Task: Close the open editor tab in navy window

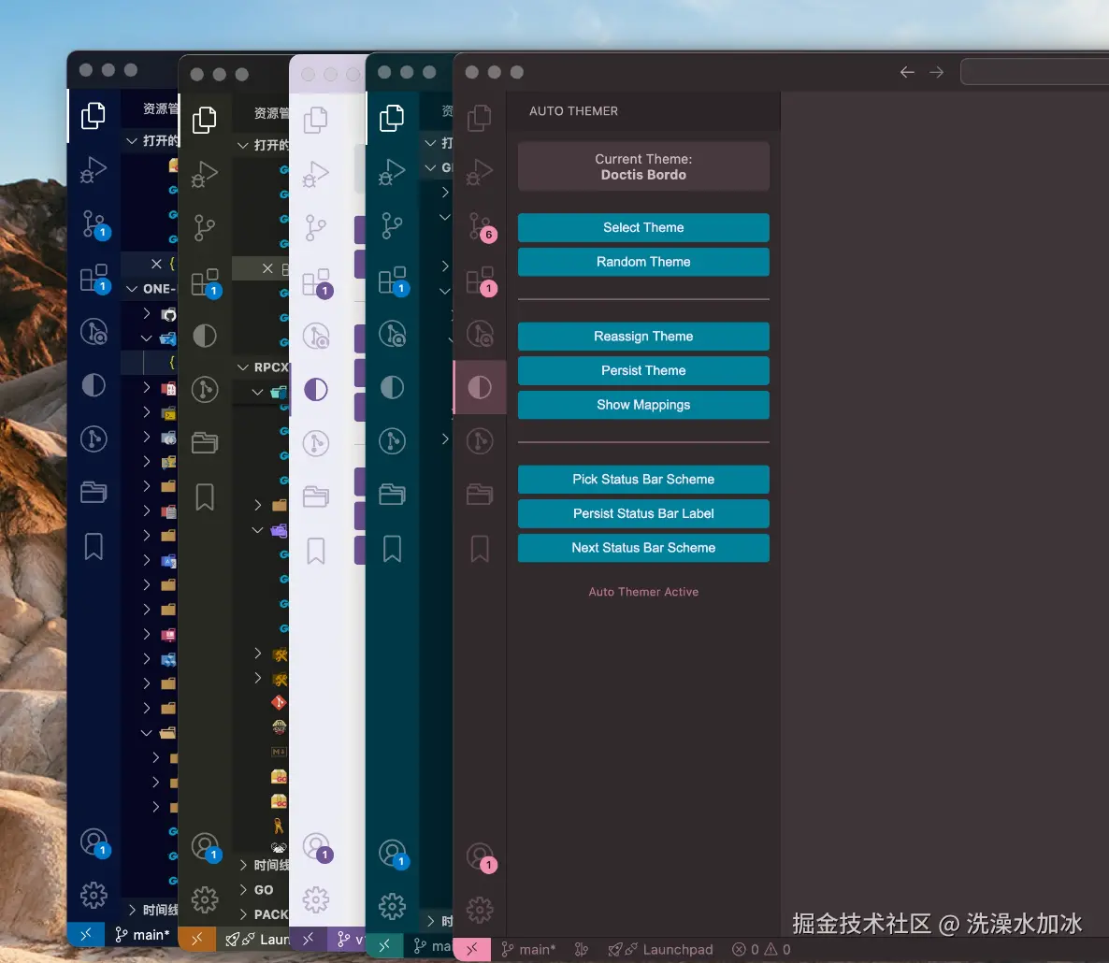Action: (x=156, y=264)
